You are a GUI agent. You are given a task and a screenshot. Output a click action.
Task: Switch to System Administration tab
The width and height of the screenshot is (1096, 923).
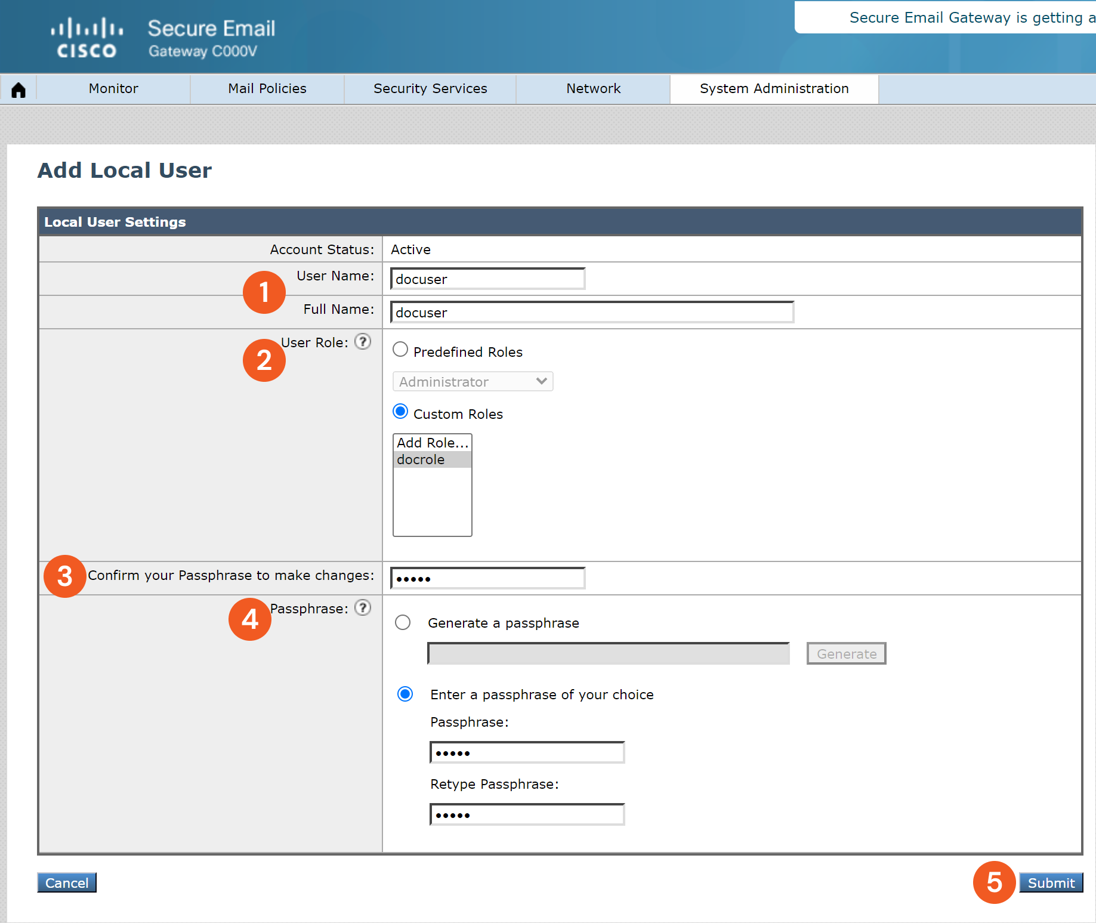click(774, 89)
